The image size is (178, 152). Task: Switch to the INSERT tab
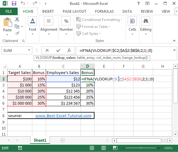pyautogui.click(x=48, y=12)
